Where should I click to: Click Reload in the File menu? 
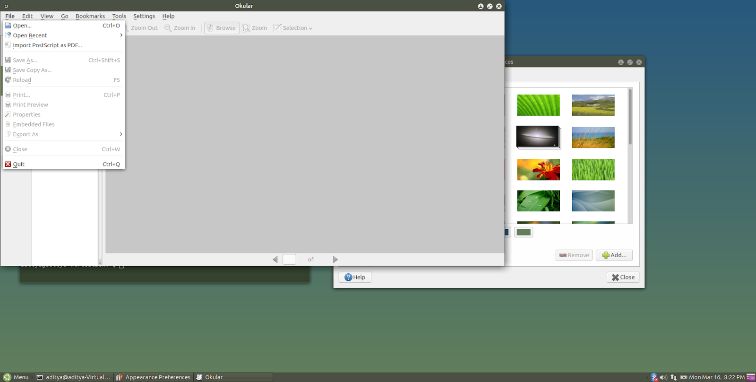63,80
